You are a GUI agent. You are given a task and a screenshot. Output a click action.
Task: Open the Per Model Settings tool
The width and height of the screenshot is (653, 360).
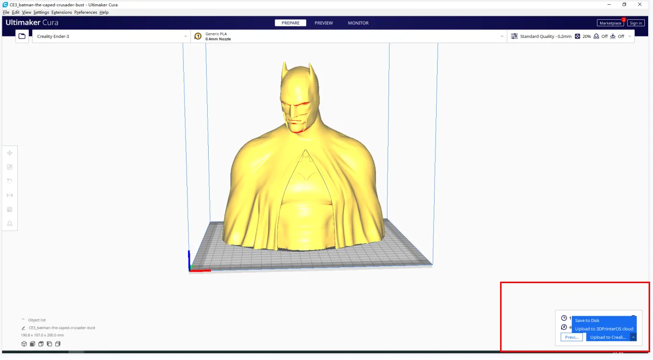(x=10, y=210)
